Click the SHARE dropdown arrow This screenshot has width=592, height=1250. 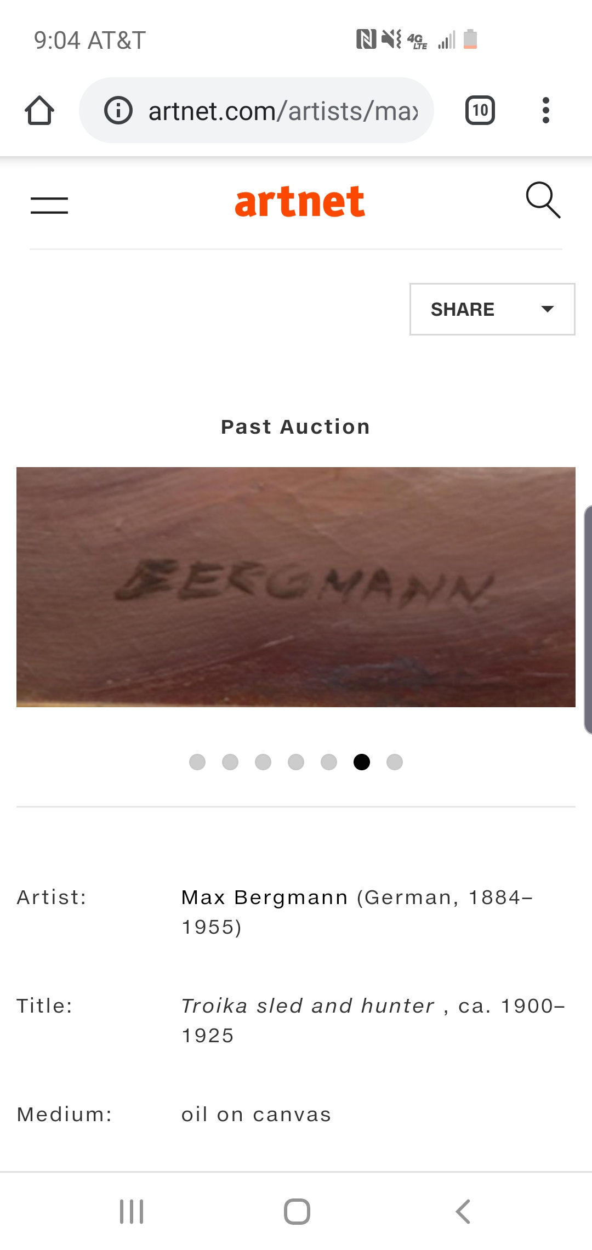click(547, 309)
